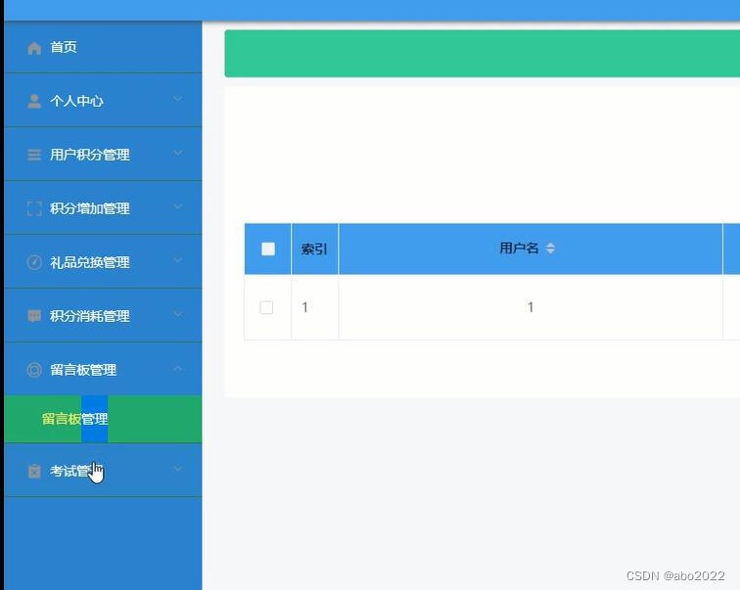Click the circle icon beside 留言板管理
Screen dimensions: 740x590
[x=34, y=370]
